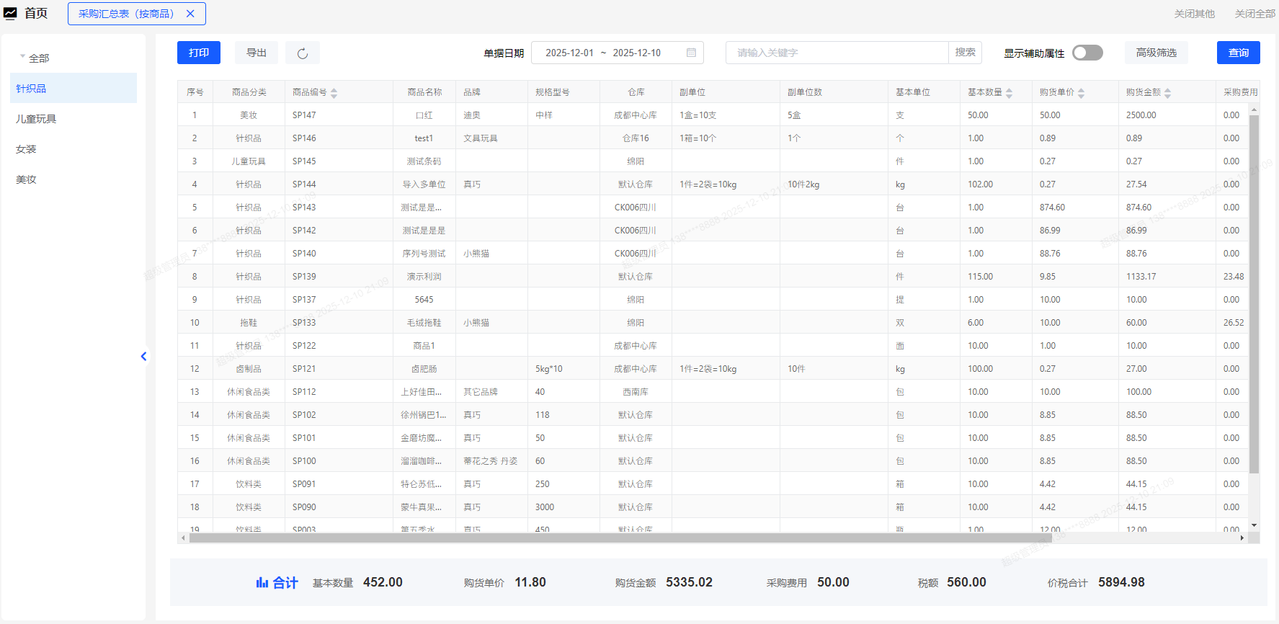The width and height of the screenshot is (1279, 624).
Task: Expand the 全部 category tree
Action: point(22,57)
